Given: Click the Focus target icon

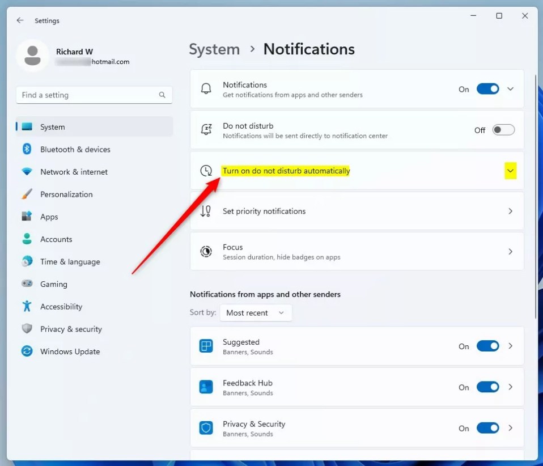Looking at the screenshot, I should [206, 251].
